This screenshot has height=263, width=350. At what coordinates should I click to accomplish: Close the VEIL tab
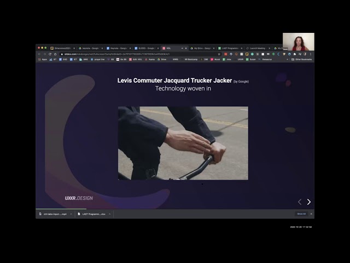186,48
